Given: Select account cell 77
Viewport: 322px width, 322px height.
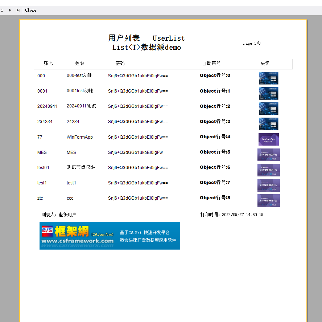Looking at the screenshot, I should click(x=40, y=137).
